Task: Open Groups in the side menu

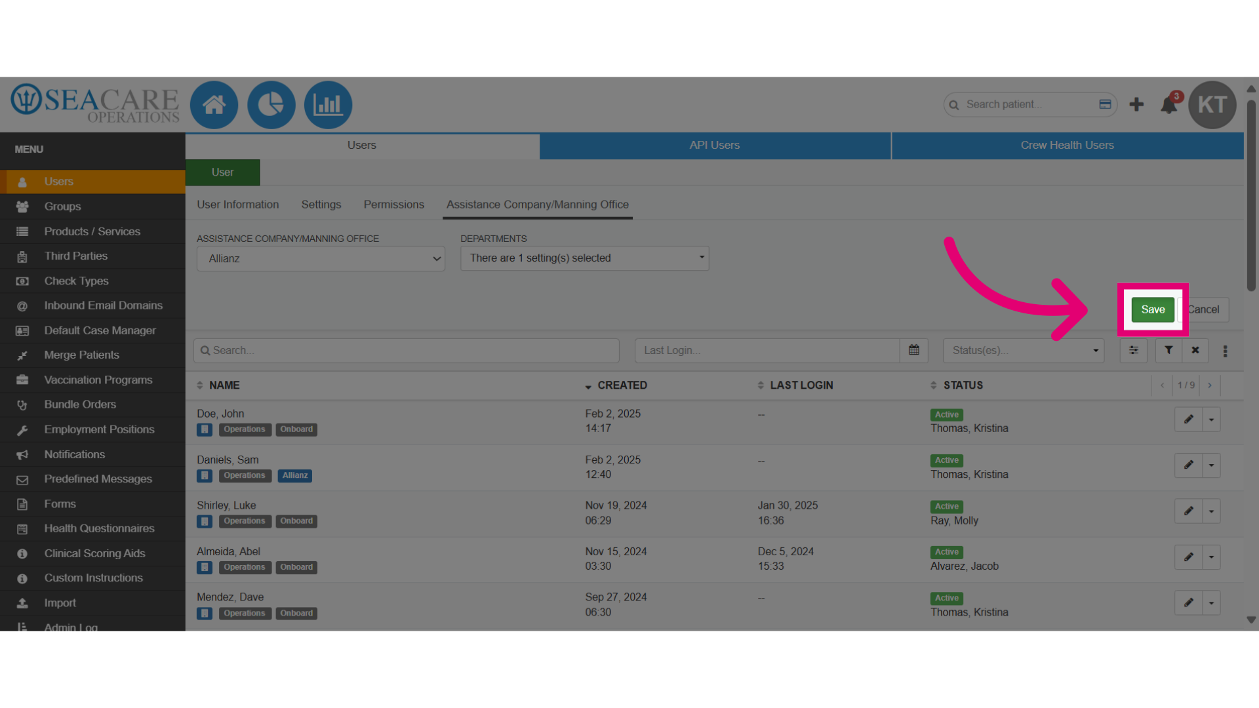Action: click(x=92, y=206)
